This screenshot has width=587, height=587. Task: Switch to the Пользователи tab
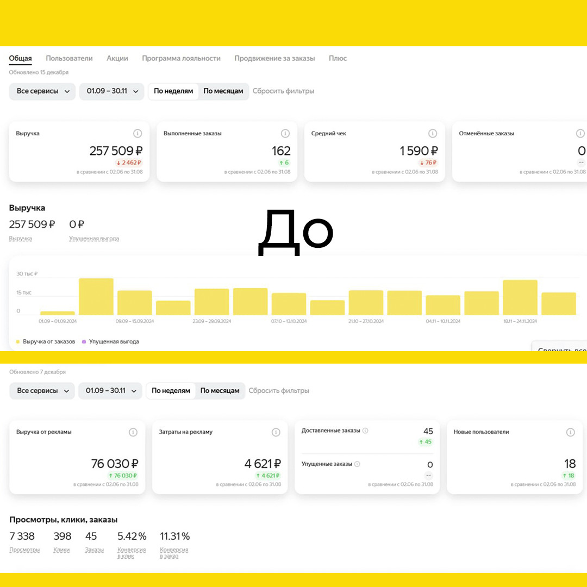[69, 58]
